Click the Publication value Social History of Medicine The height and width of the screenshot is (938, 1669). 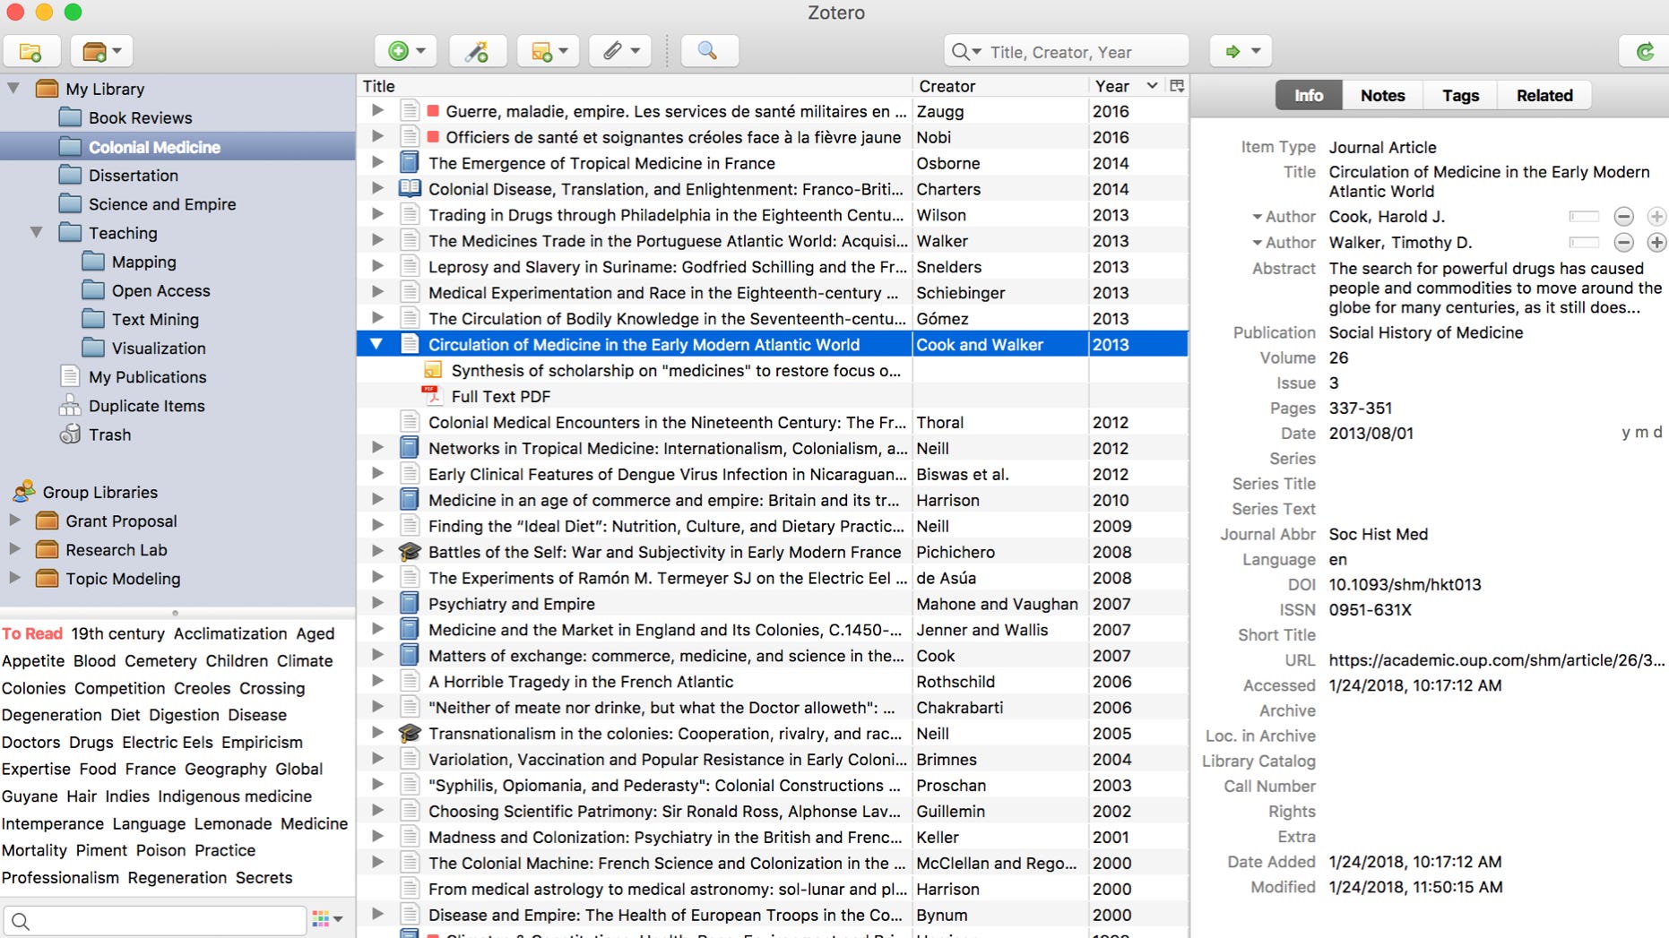coord(1425,332)
